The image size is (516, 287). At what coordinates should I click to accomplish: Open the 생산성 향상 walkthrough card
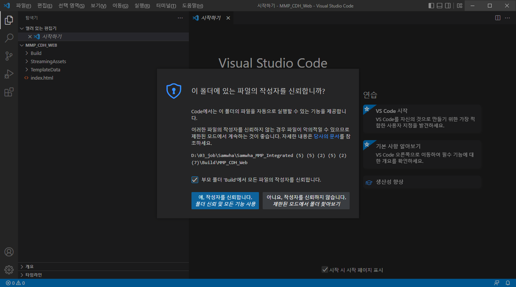(x=422, y=182)
